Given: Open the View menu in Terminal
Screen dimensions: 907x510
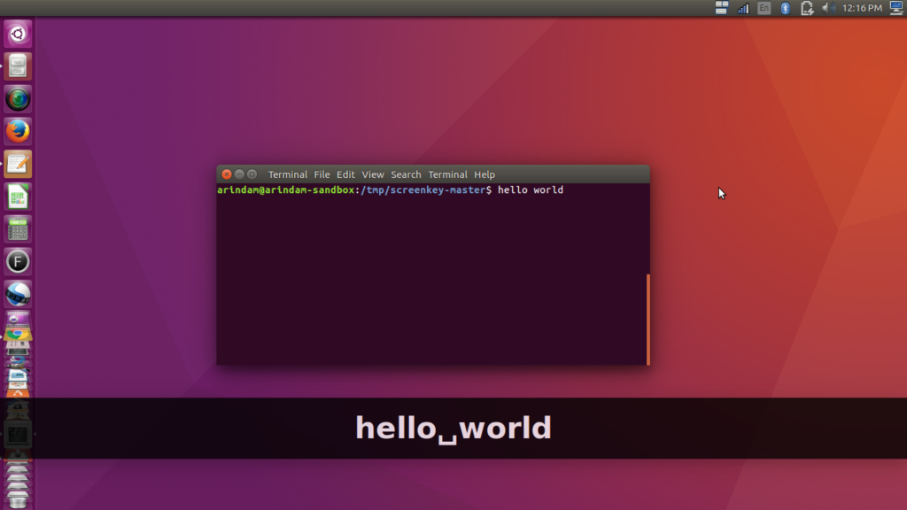Looking at the screenshot, I should coord(373,174).
